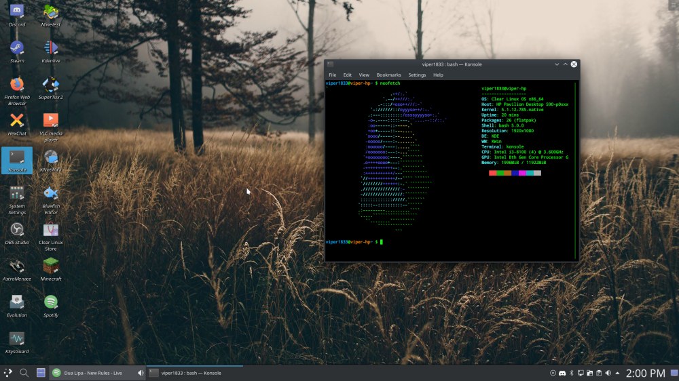Click the 'Kernel: 5.1.12-785.native' line

(x=512, y=109)
